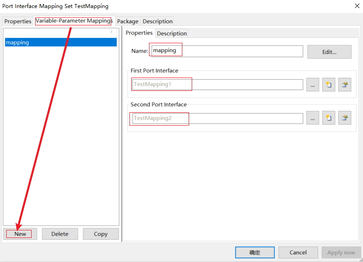Create a new mapping with New button
Viewport: 363px width, 262px height.
(20, 233)
